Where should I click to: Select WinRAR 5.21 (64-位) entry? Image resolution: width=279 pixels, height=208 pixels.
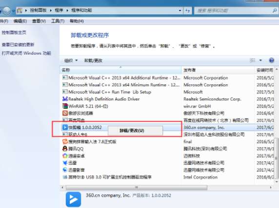[88, 106]
